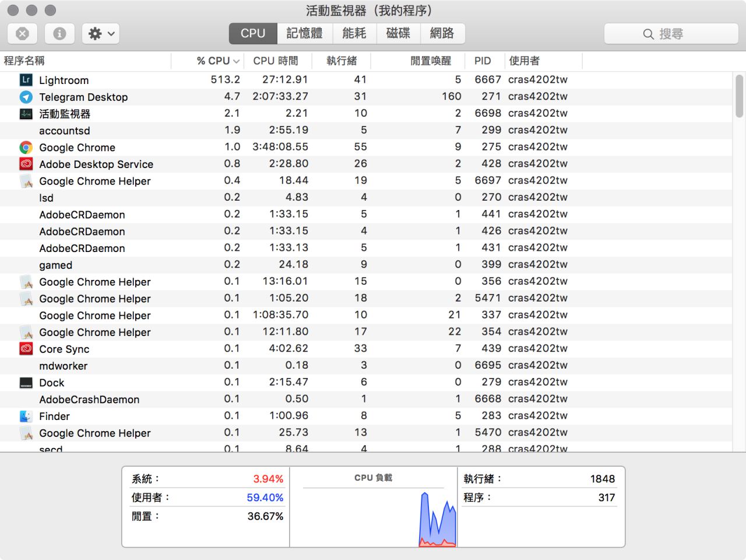The width and height of the screenshot is (746, 560).
Task: Open the 磁碟 tab
Action: point(398,34)
